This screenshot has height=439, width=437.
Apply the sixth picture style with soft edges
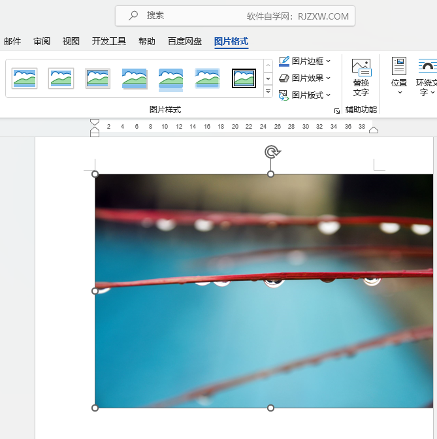pyautogui.click(x=208, y=78)
